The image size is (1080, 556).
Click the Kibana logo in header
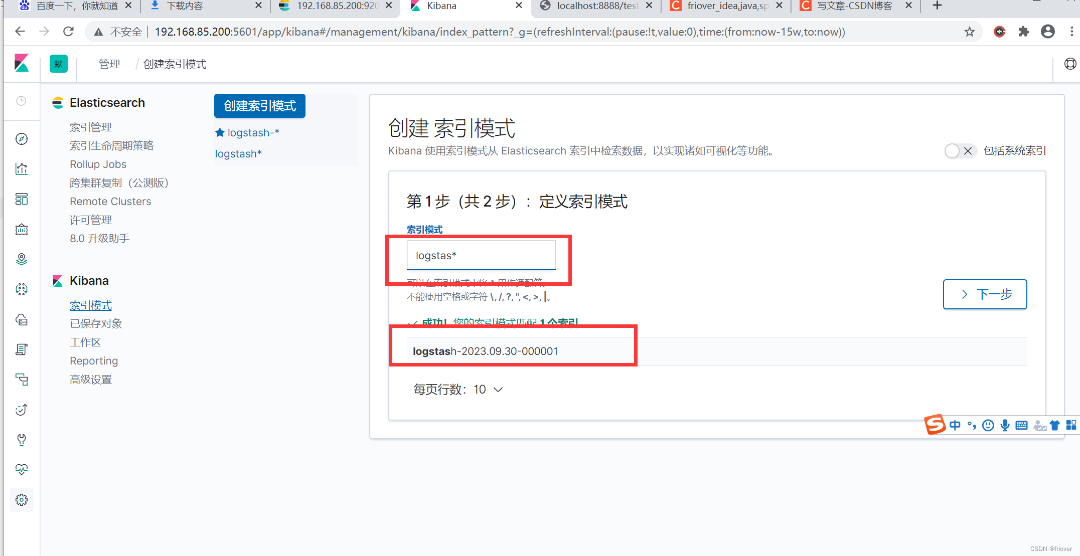pos(22,64)
